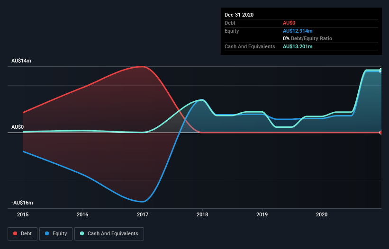Viewport: 389px width, 249px height.
Task: Click the Equity row label in tooltip
Action: pyautogui.click(x=232, y=31)
